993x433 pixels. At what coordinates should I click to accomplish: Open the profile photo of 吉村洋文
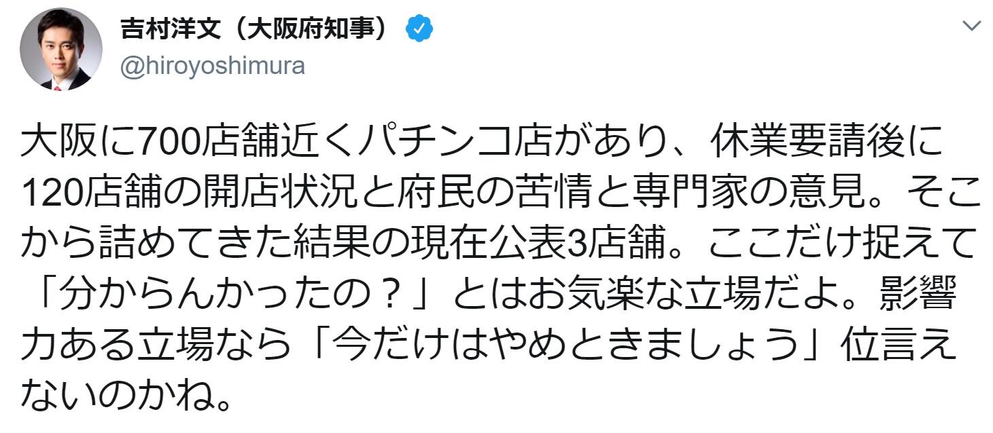click(61, 50)
